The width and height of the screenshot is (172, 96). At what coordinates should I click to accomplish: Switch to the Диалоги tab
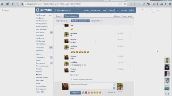click(x=59, y=16)
